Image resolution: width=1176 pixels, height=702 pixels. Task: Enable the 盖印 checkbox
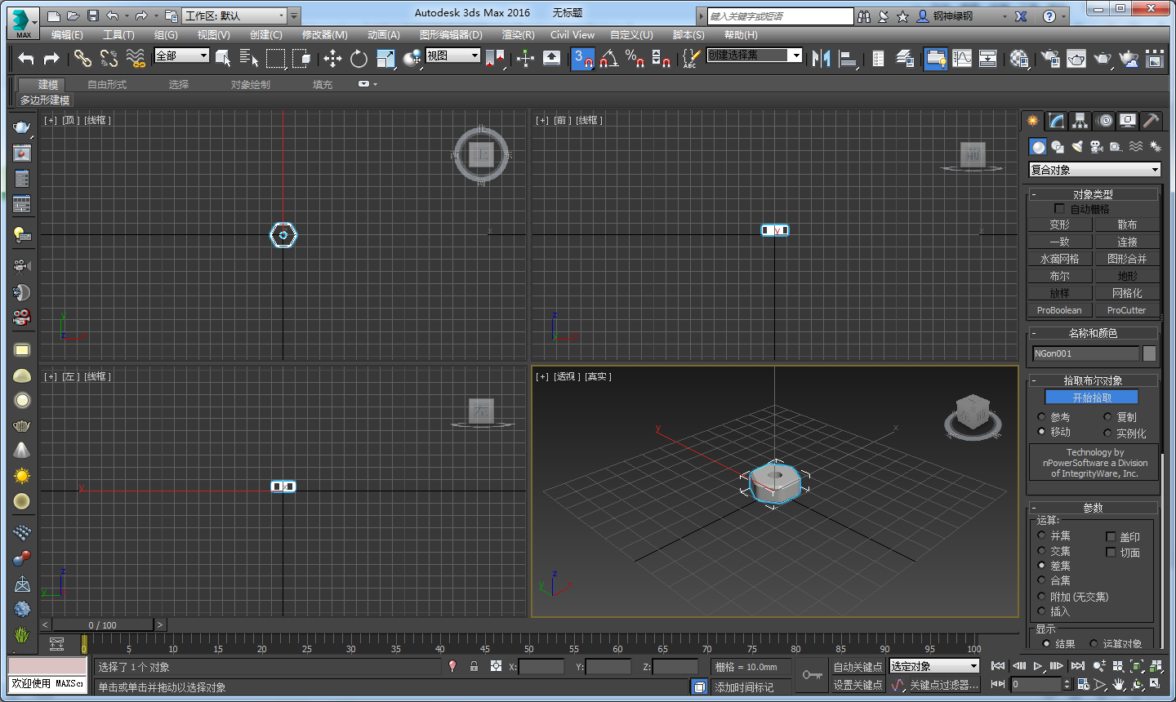pos(1111,536)
